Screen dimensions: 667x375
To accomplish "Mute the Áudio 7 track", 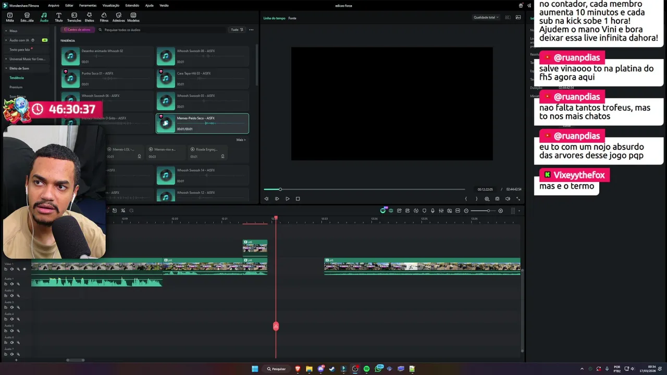I will tap(12, 354).
